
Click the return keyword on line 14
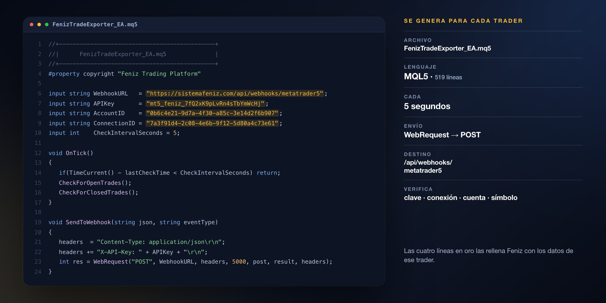click(267, 173)
